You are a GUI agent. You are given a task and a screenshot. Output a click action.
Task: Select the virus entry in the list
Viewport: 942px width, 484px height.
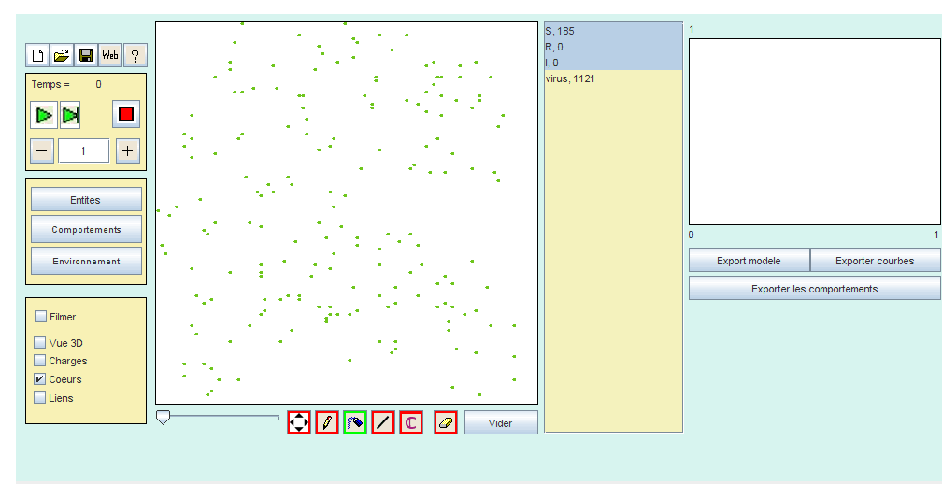[570, 79]
